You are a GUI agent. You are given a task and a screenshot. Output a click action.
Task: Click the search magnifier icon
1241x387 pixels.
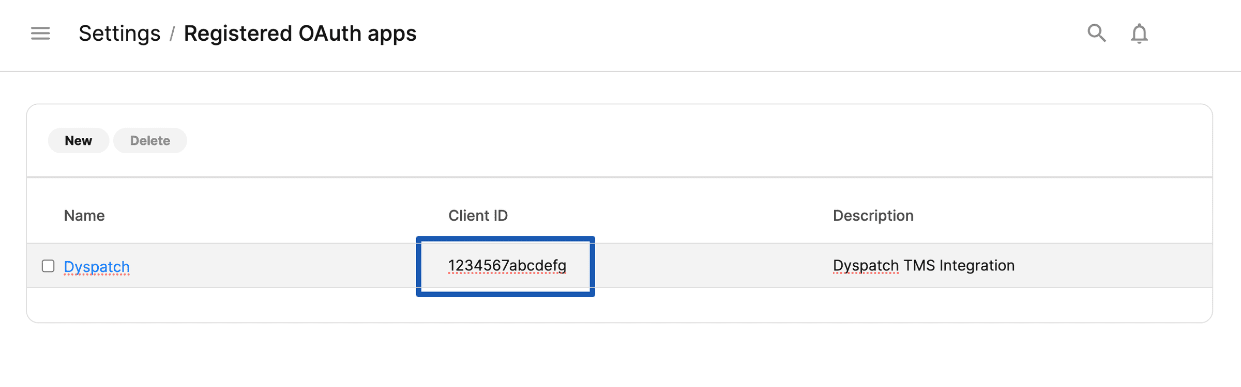tap(1097, 34)
